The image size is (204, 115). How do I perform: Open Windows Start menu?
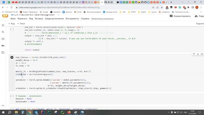coord(3,112)
